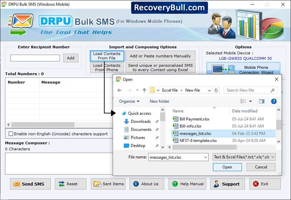Viewport: 291px width, 200px height.
Task: Click the Open button in the dialog
Action: point(227,167)
